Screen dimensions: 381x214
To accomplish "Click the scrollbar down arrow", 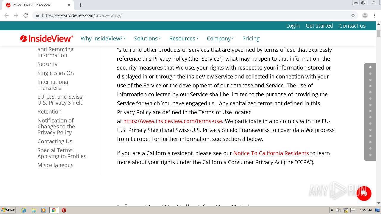I will click(x=379, y=203).
